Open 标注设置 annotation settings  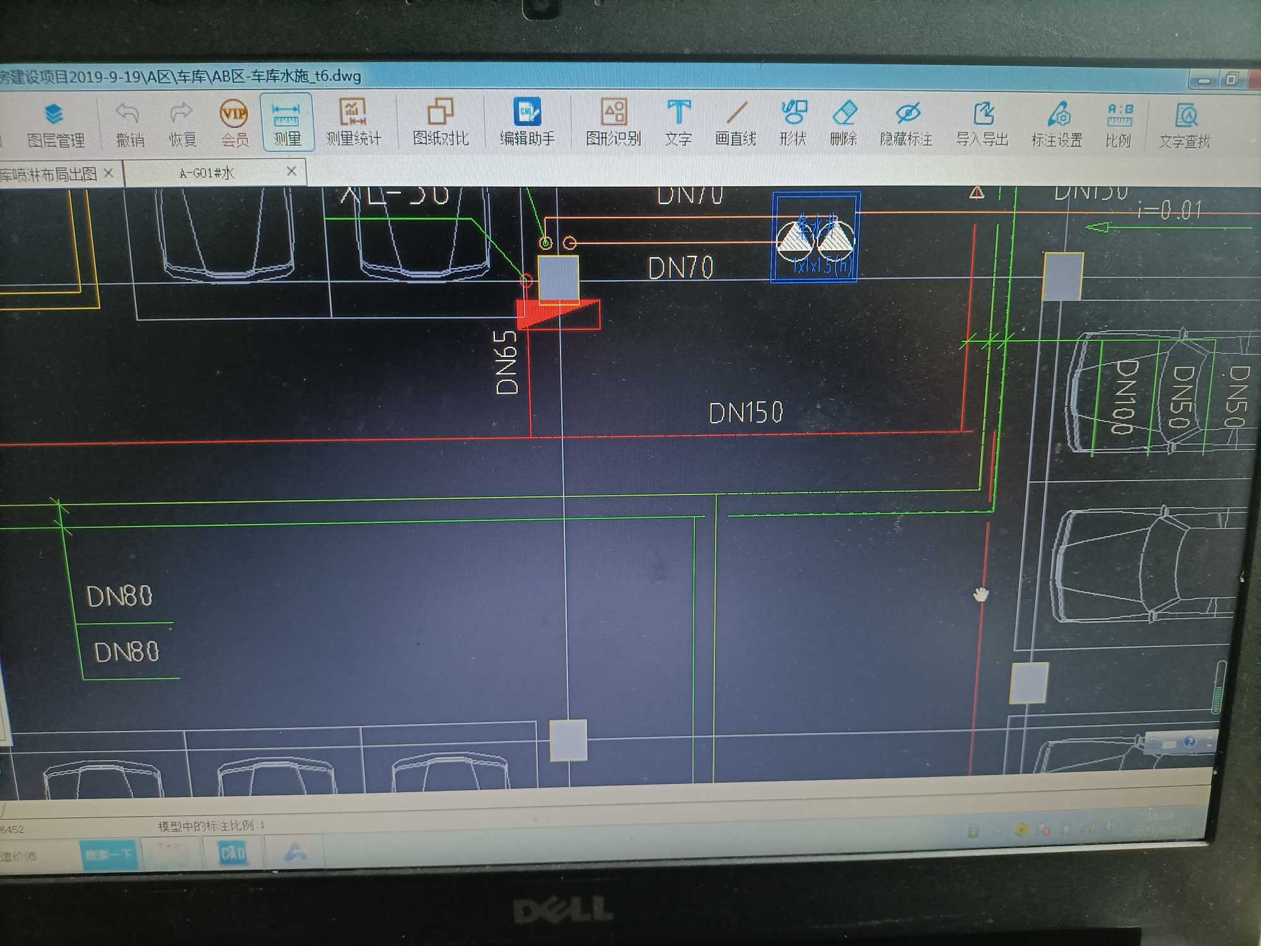[x=1057, y=125]
